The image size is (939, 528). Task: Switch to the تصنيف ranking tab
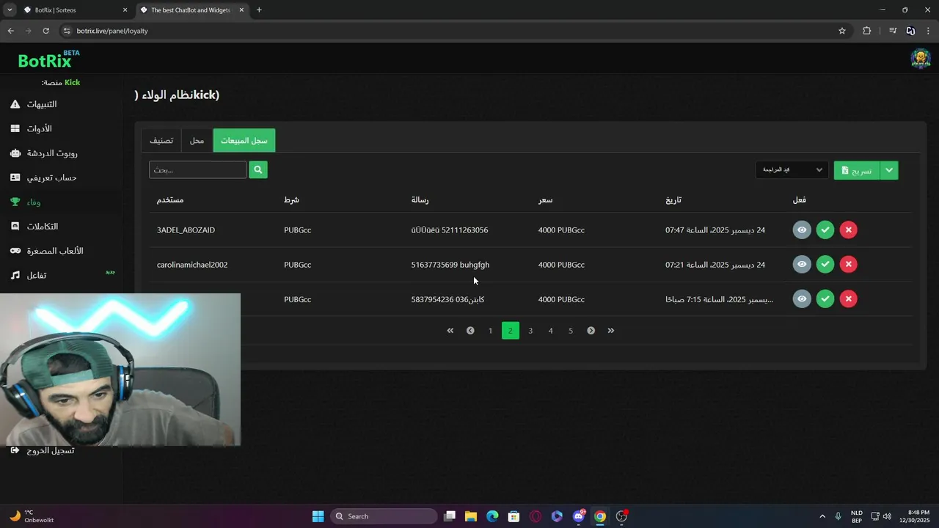(x=161, y=140)
